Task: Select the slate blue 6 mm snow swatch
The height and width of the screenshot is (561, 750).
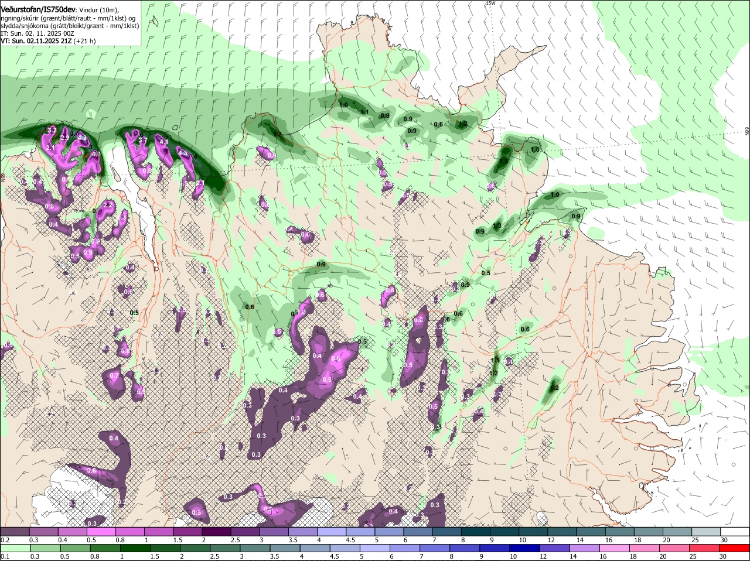Action: coord(419,532)
